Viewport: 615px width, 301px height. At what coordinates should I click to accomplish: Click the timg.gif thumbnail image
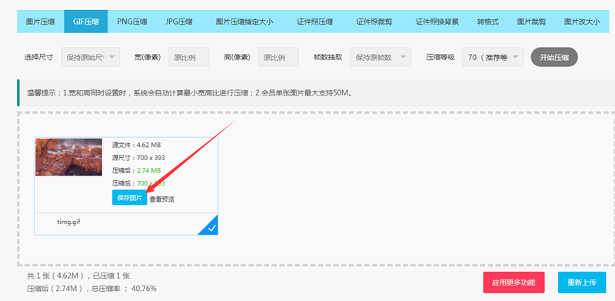click(x=68, y=157)
